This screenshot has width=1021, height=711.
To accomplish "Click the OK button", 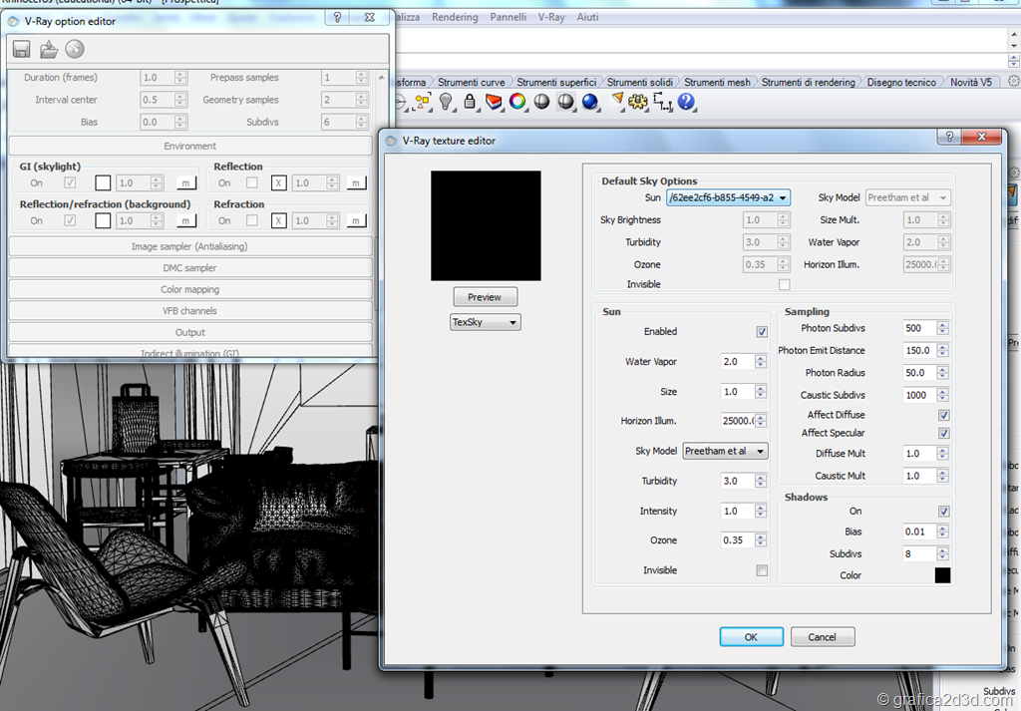I will [751, 637].
